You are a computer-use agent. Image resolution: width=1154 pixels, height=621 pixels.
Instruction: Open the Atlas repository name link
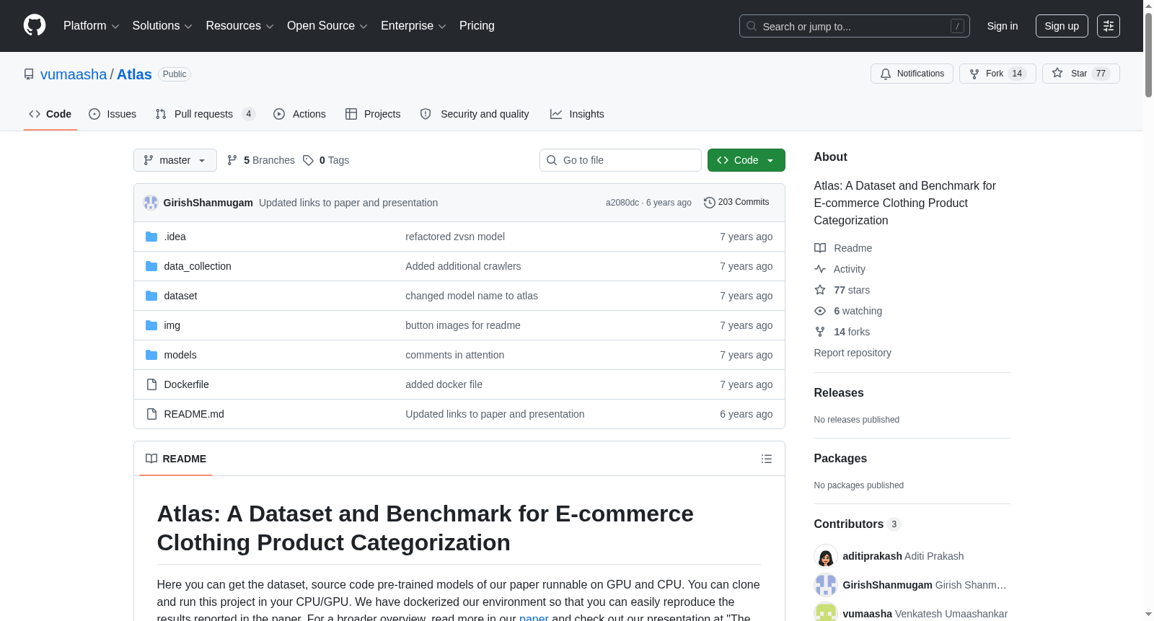coord(134,74)
